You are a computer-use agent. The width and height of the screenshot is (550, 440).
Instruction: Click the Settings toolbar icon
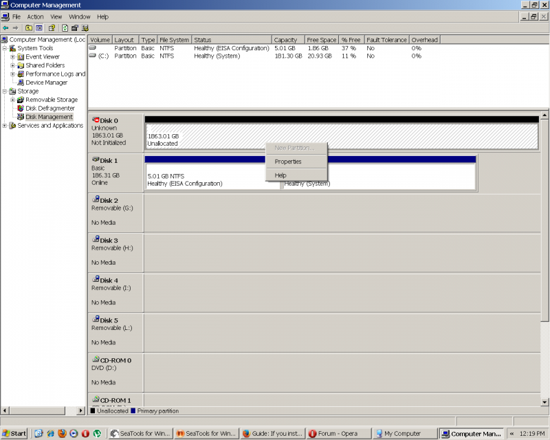[85, 28]
